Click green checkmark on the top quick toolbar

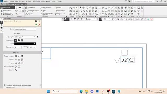(x=148, y=19)
